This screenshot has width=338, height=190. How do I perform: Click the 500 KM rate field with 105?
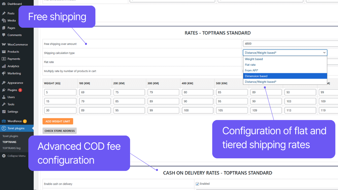[232, 110]
